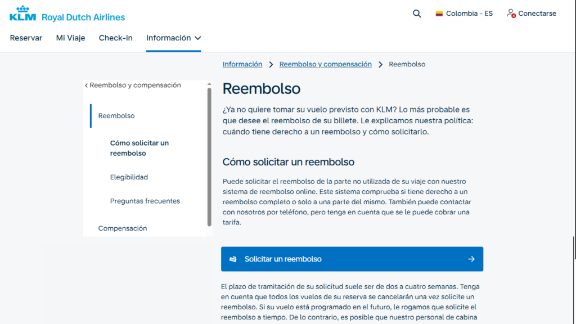This screenshot has width=576, height=324.
Task: Click the arrow icon on Solicitar un reembolso
Action: (471, 259)
